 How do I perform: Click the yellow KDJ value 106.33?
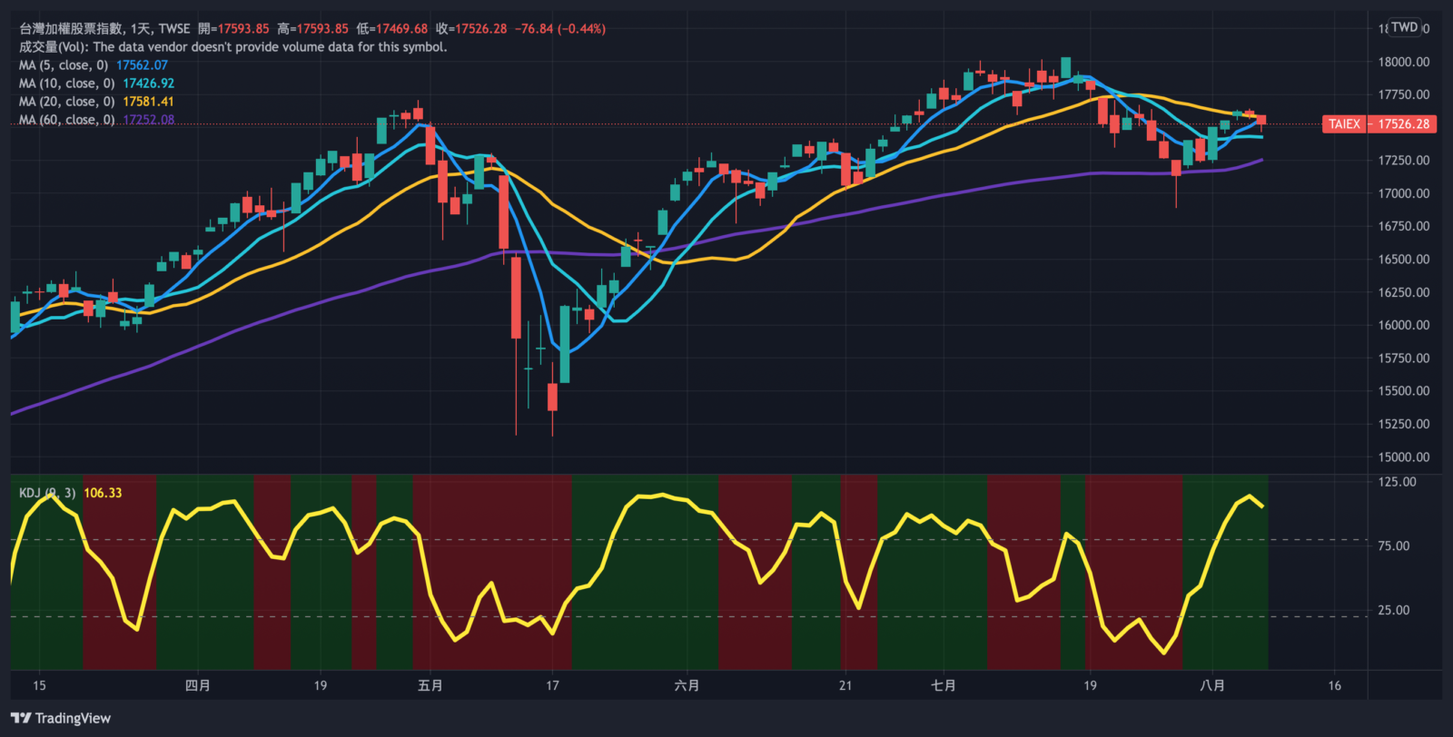point(103,493)
